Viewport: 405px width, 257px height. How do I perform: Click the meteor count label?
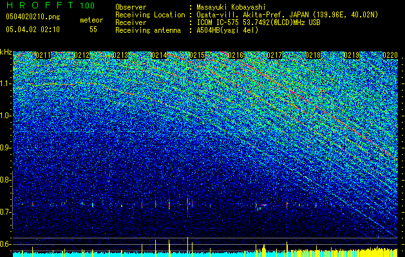91,20
